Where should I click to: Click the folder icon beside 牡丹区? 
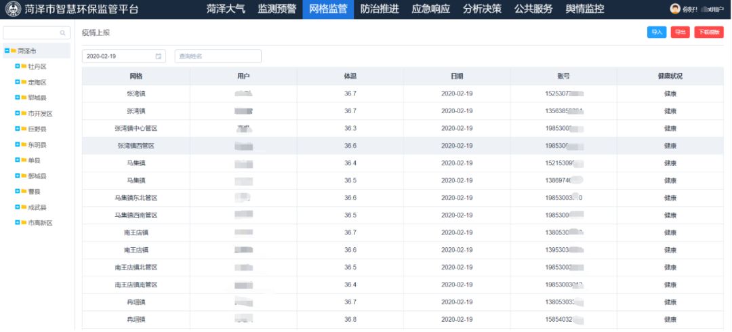coord(24,66)
